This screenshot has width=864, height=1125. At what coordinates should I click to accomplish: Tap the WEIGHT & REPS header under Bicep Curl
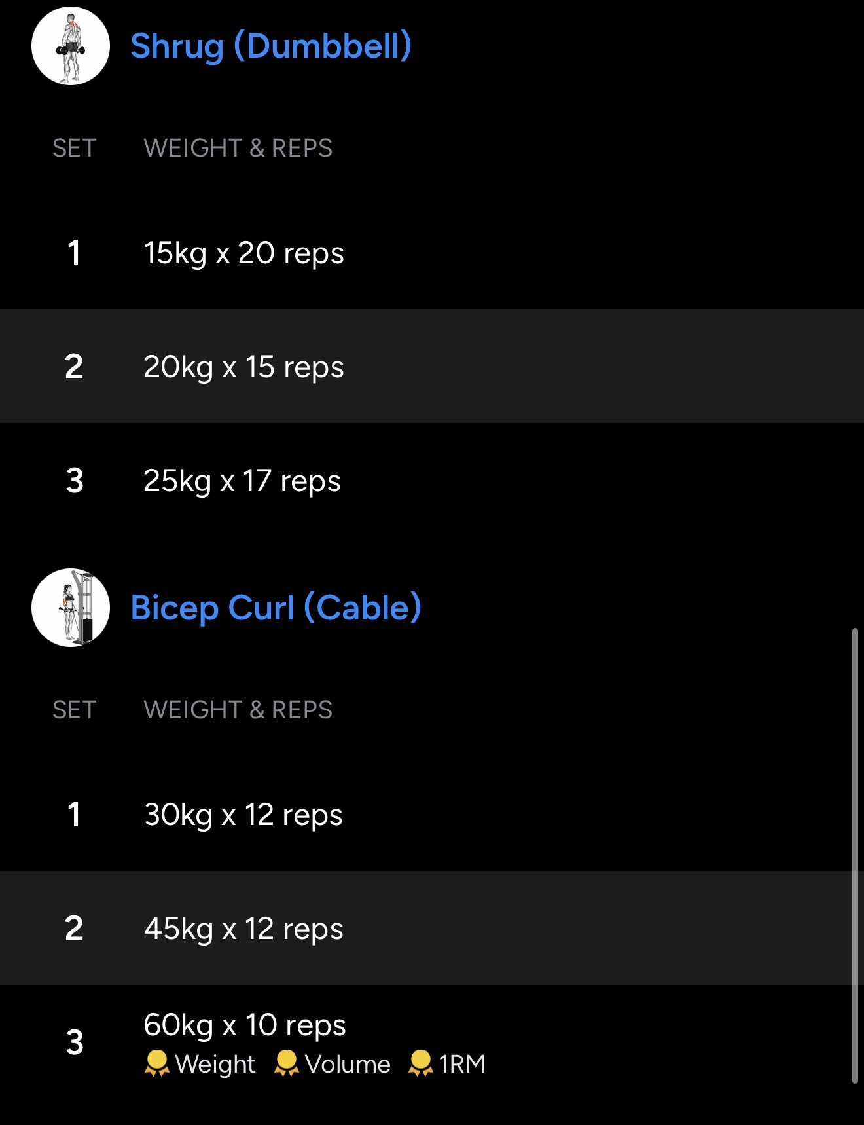click(238, 710)
